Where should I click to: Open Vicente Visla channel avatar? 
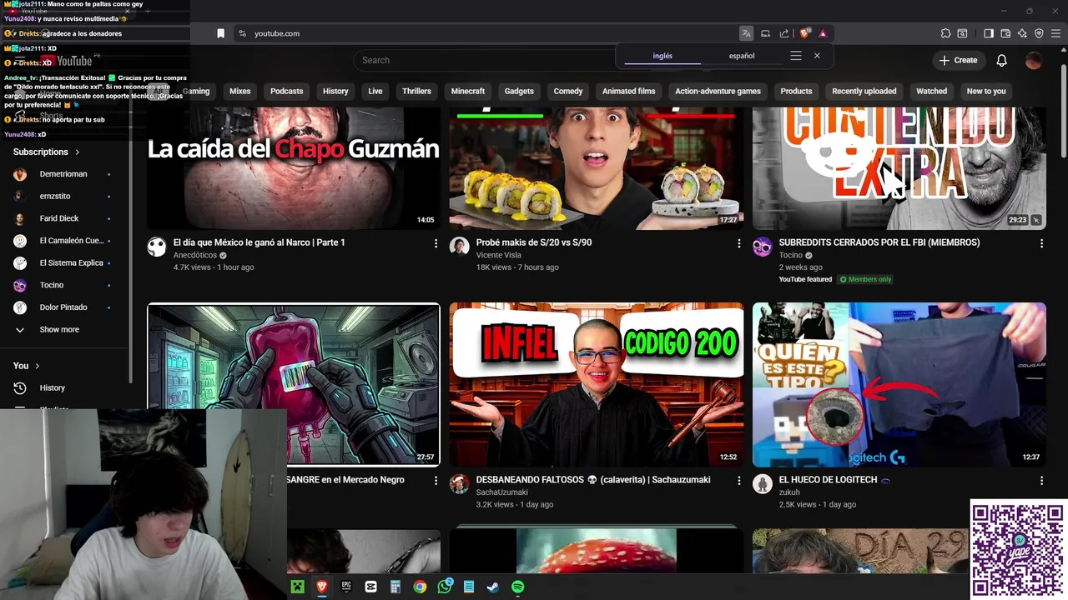(x=460, y=246)
